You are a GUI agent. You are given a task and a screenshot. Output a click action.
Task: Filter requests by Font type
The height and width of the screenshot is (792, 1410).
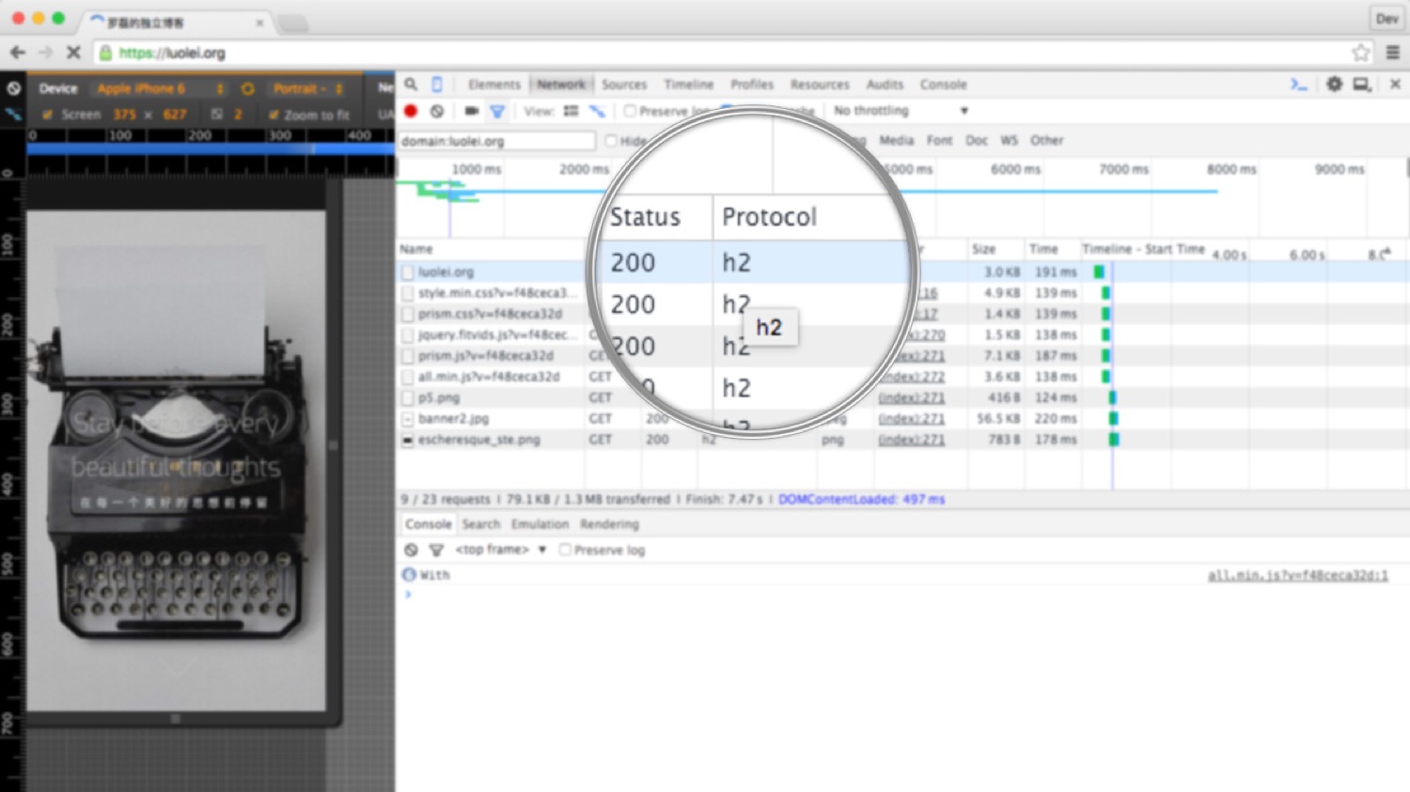[x=939, y=140]
